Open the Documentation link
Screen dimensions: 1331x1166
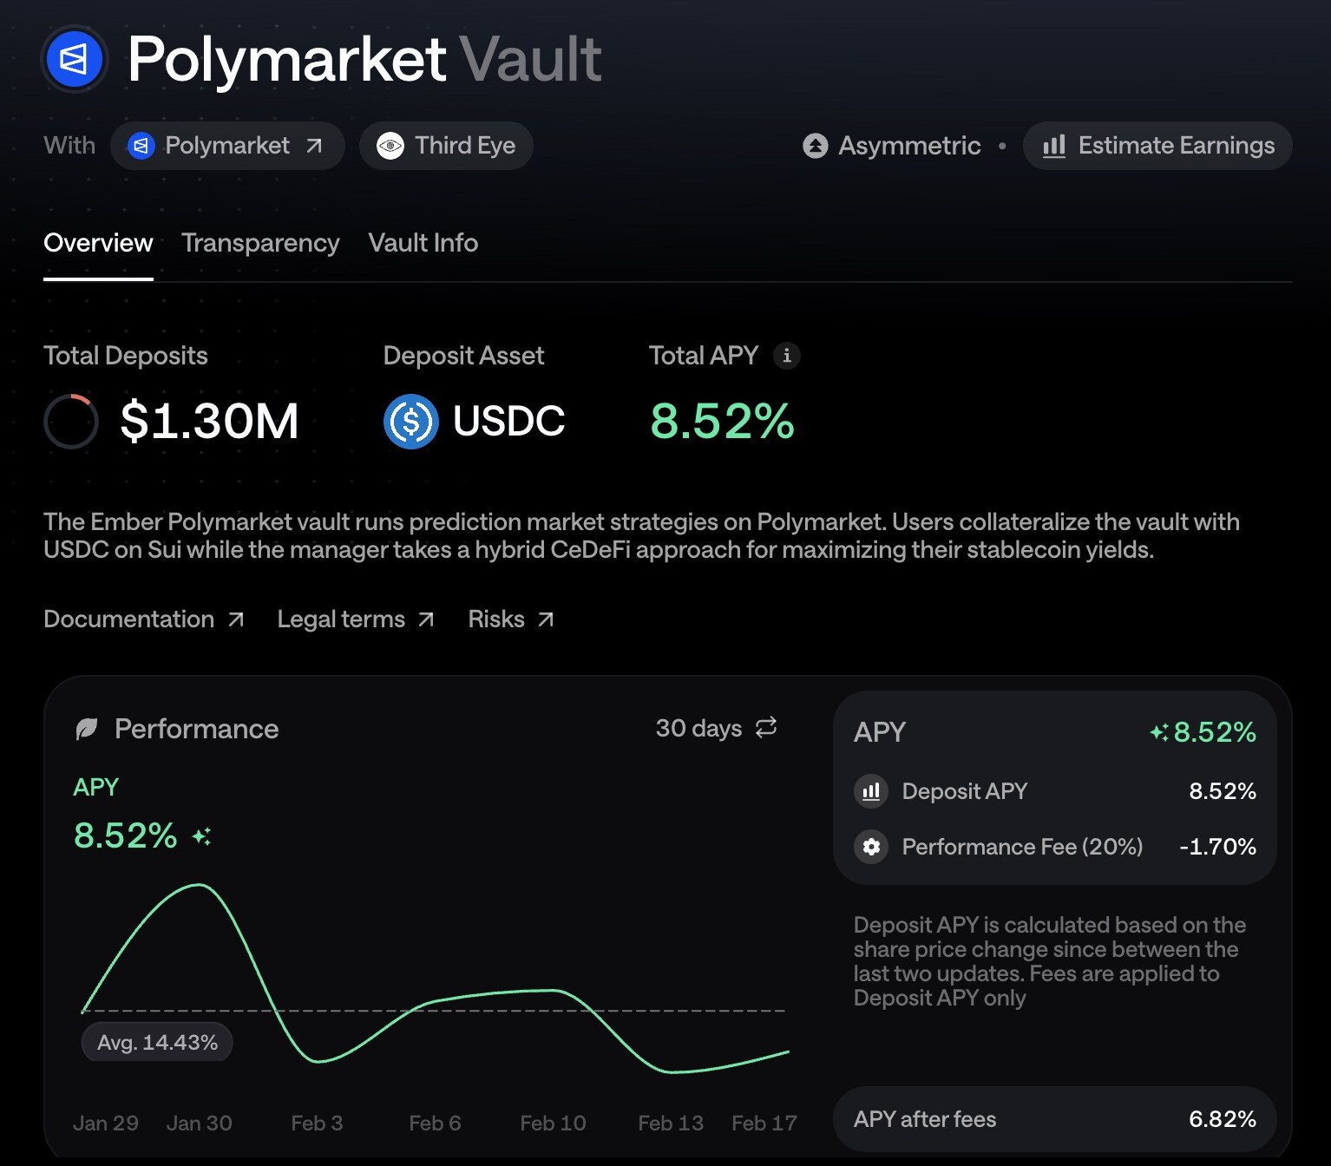point(143,619)
